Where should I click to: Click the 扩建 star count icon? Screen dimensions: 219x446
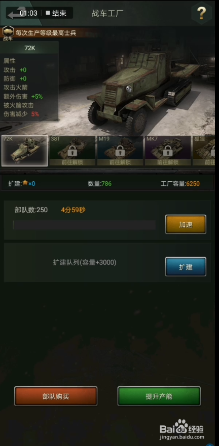(25, 183)
